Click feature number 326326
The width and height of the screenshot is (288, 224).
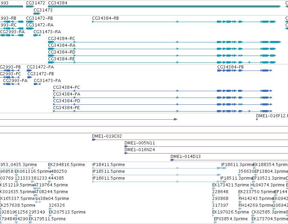click(57, 206)
